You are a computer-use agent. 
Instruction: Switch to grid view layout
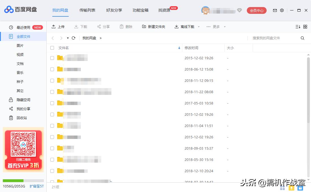tap(305, 27)
